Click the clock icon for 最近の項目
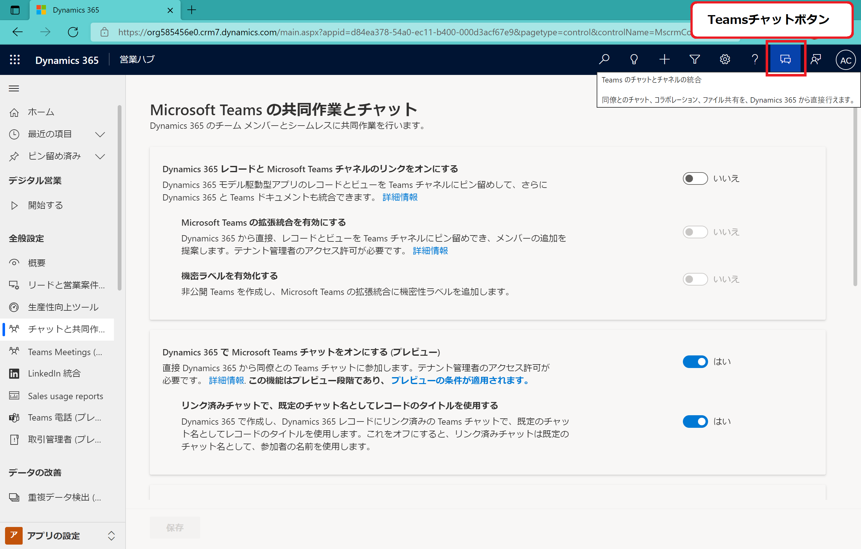Screen dimensions: 861x549 [x=14, y=134]
